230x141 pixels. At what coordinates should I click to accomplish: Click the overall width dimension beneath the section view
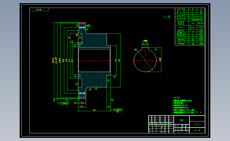pyautogui.click(x=94, y=110)
